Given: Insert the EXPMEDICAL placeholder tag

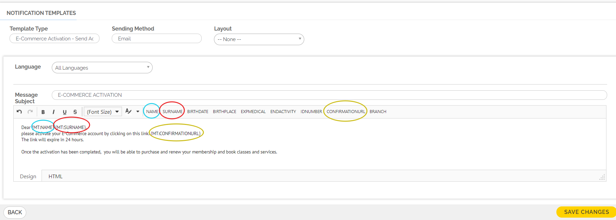Looking at the screenshot, I should click(x=253, y=111).
